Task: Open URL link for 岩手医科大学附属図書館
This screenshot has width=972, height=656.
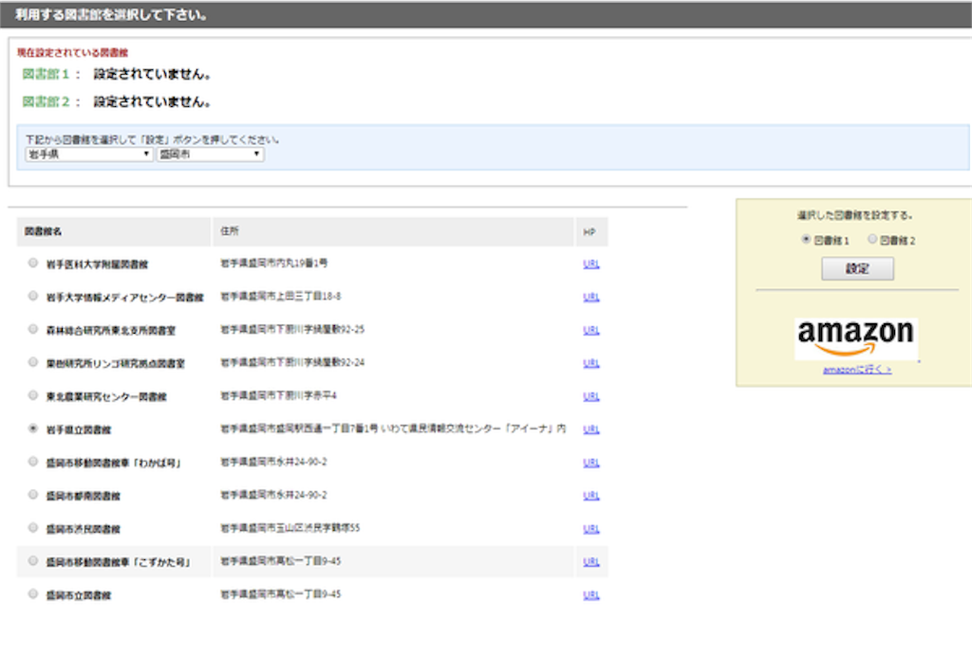Action: (x=590, y=264)
